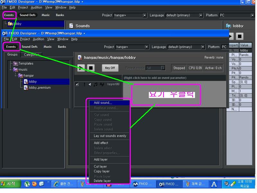Open the Project menu in back window
The width and height of the screenshot is (257, 193).
coord(23,7)
